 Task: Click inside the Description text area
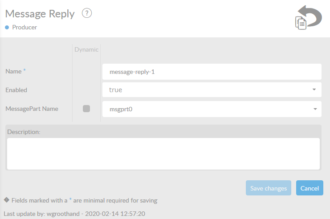click(x=163, y=154)
